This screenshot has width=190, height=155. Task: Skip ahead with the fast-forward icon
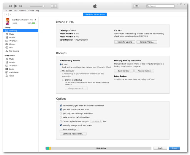click(21, 6)
